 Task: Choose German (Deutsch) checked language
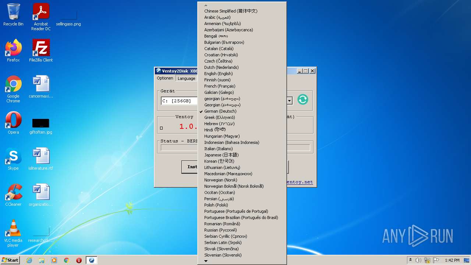tap(242, 111)
